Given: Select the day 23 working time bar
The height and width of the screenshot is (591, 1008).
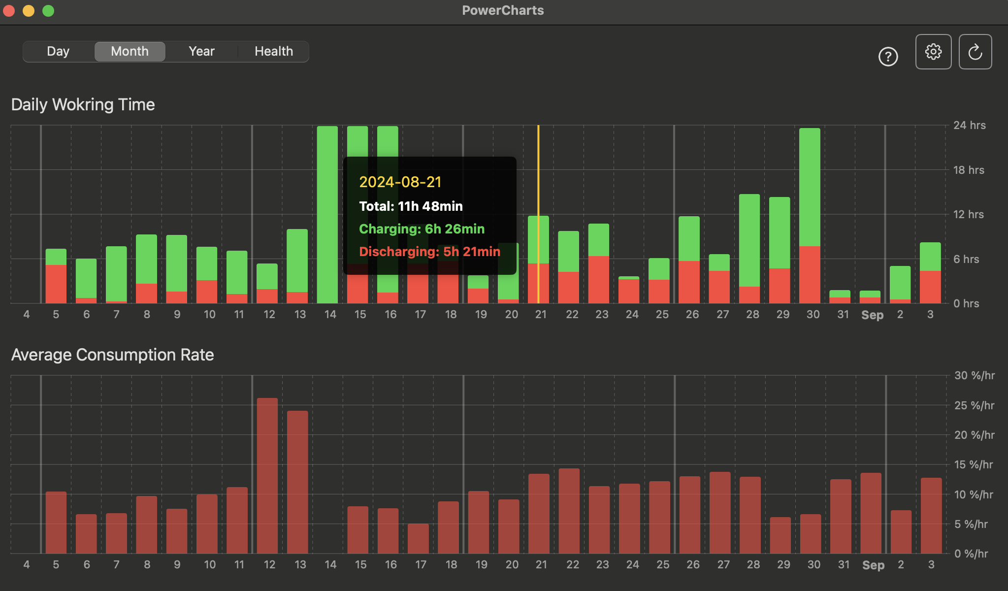Looking at the screenshot, I should click(x=599, y=263).
